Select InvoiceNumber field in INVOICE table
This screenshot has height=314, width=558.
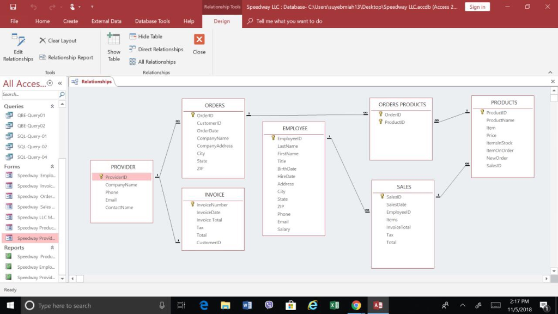coord(212,205)
